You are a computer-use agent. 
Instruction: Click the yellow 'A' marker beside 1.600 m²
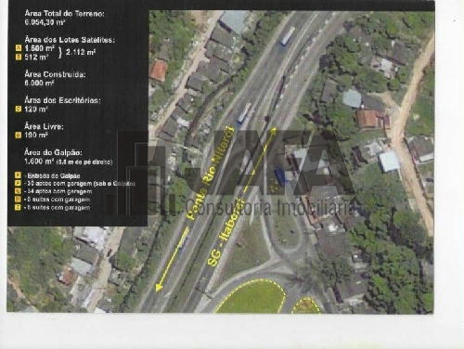coord(19,48)
